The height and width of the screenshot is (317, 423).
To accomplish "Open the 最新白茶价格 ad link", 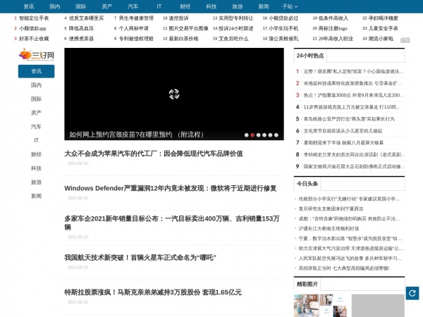I will [183, 39].
